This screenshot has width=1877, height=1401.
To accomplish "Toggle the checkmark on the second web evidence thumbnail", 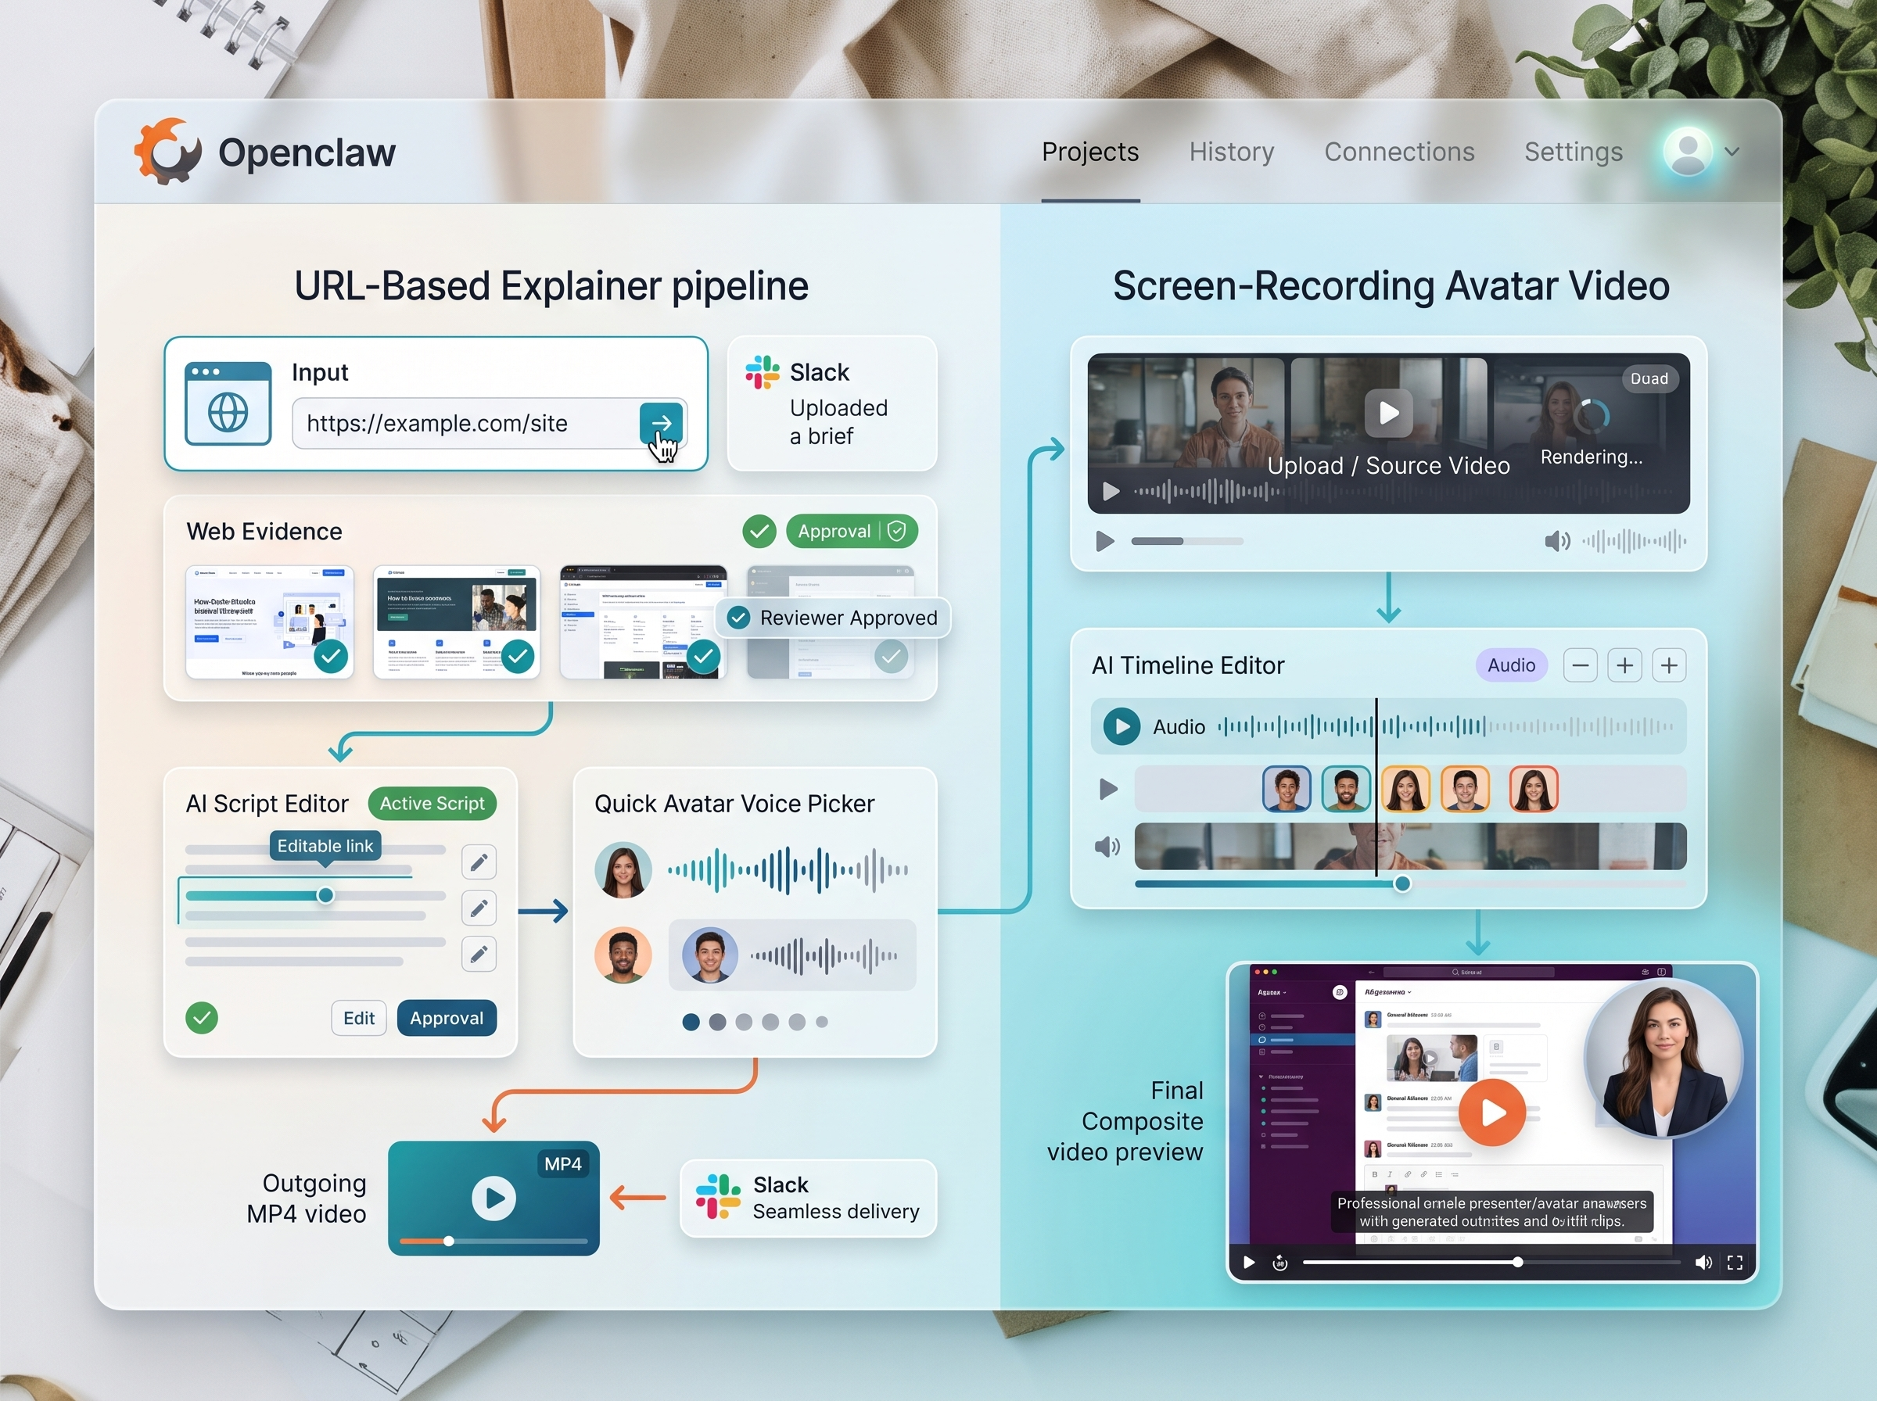I will coord(519,656).
